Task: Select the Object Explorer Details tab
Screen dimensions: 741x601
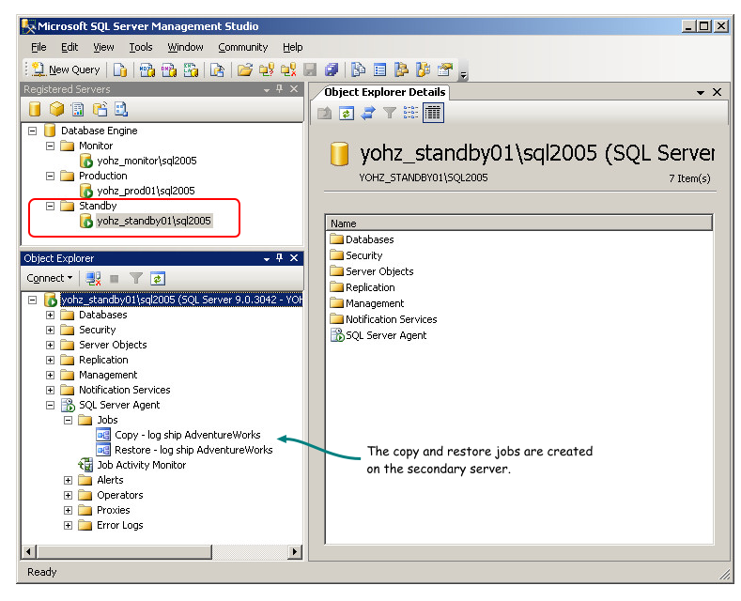Action: (384, 92)
